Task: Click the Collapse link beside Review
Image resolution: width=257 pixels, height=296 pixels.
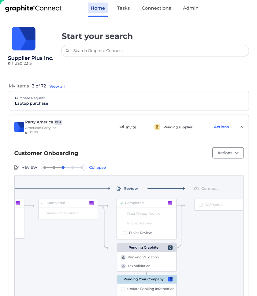Action: [97, 168]
